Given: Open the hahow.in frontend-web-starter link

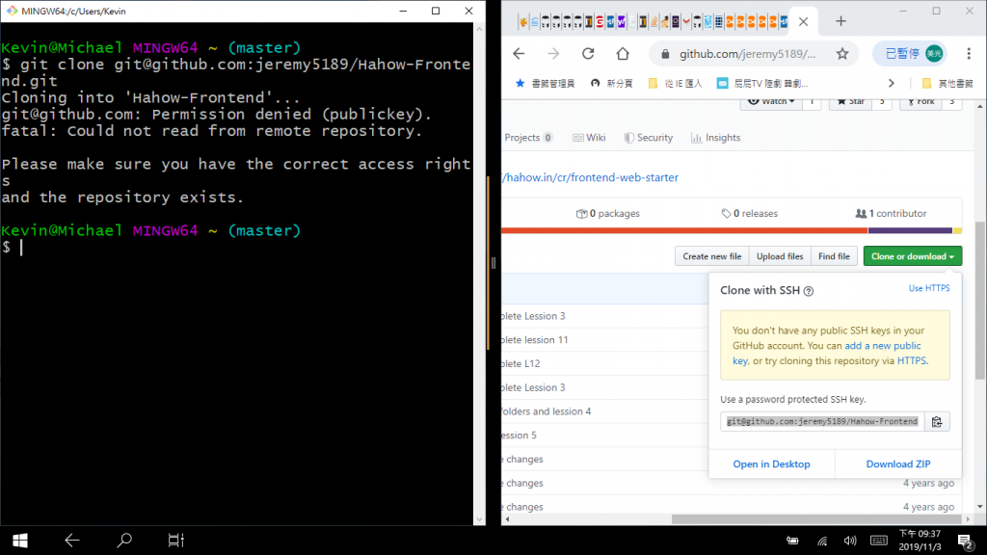Looking at the screenshot, I should (x=591, y=177).
